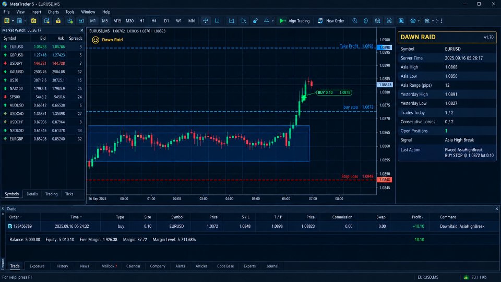Close the Market Watch panel
This screenshot has height=282, width=501.
[x=82, y=30]
